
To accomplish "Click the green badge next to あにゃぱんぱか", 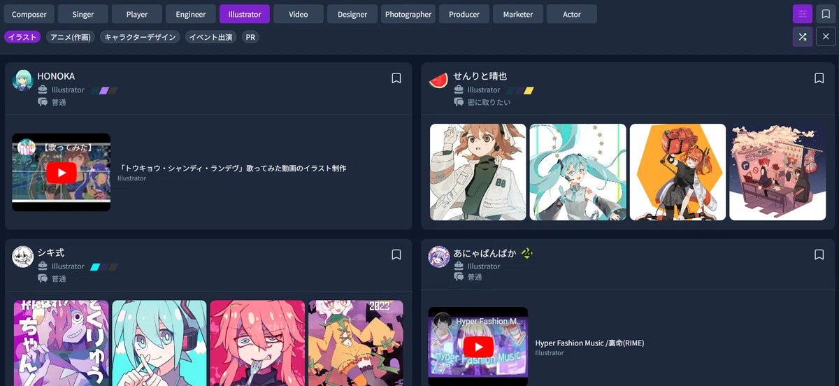I will pyautogui.click(x=526, y=253).
